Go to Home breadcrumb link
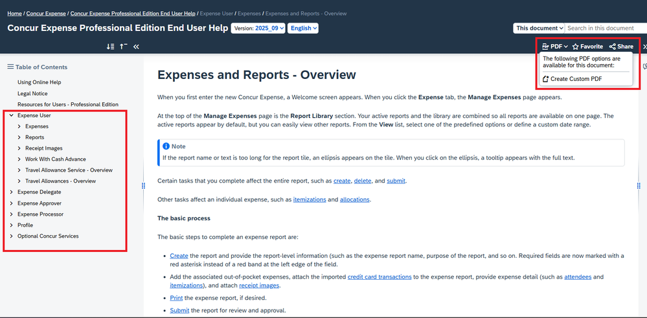Screen dimensions: 647x318 pos(14,14)
